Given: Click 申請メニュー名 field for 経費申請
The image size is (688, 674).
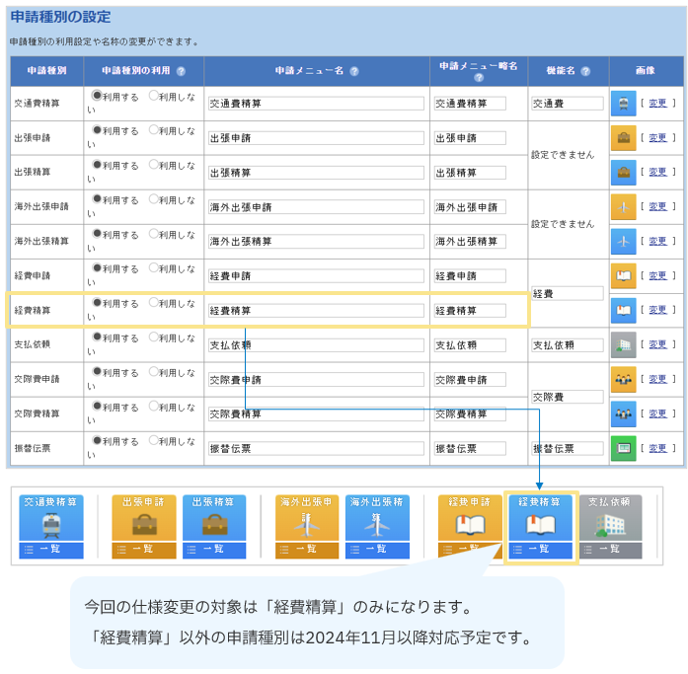Looking at the screenshot, I should tap(316, 276).
